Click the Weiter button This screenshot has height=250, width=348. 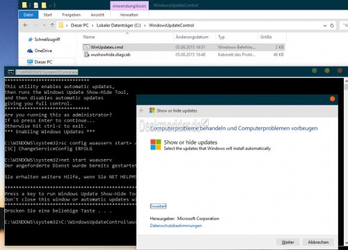pos(287,242)
